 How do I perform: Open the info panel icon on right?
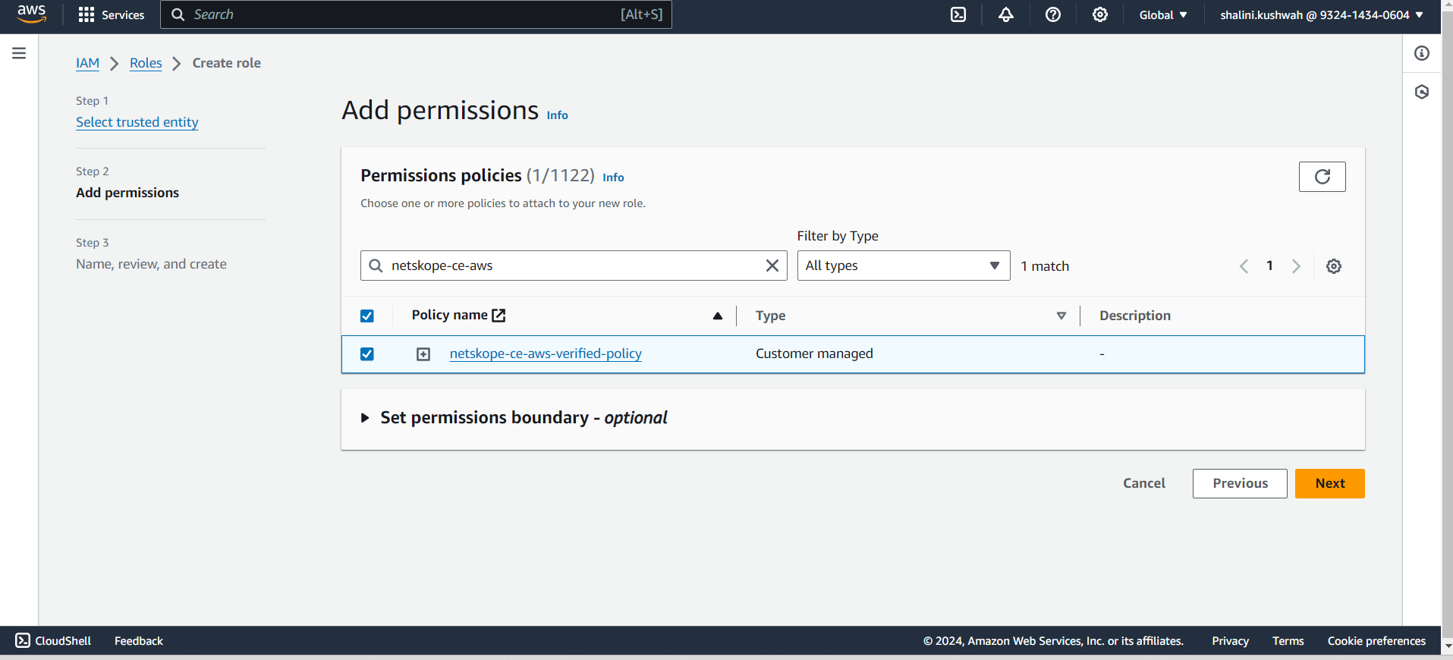click(1421, 53)
